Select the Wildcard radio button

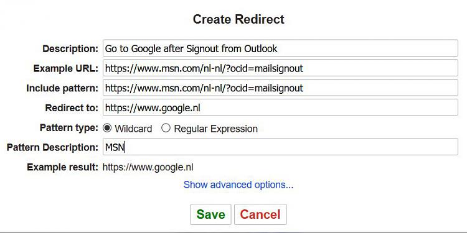click(x=107, y=128)
